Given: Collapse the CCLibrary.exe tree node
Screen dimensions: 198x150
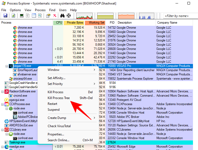Looking at the screenshot, I should (2, 130).
